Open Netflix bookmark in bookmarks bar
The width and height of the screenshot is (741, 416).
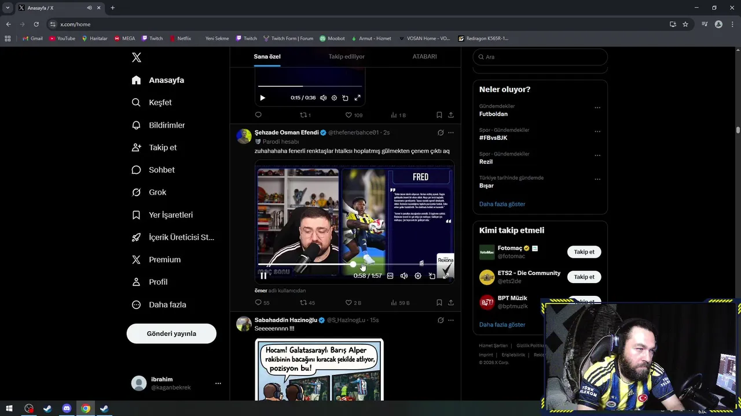[180, 39]
